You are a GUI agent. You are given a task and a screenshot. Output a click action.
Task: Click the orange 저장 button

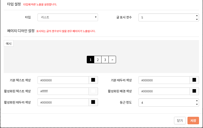click(x=193, y=121)
